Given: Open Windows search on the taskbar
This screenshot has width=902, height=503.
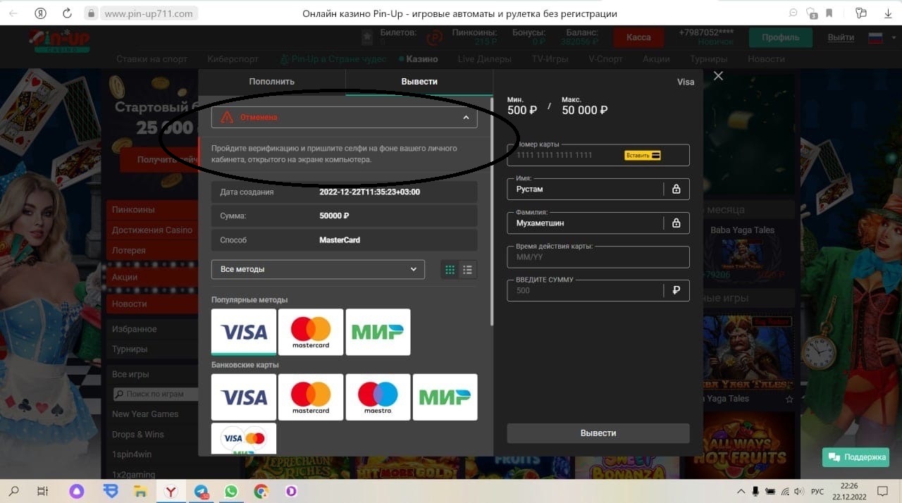Looking at the screenshot, I should pos(14,491).
